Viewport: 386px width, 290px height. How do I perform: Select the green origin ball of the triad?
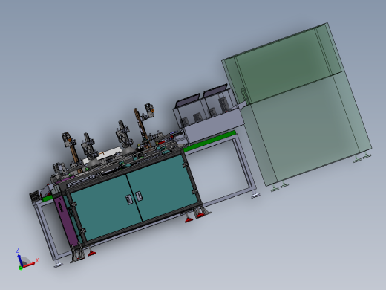pyautogui.click(x=21, y=268)
